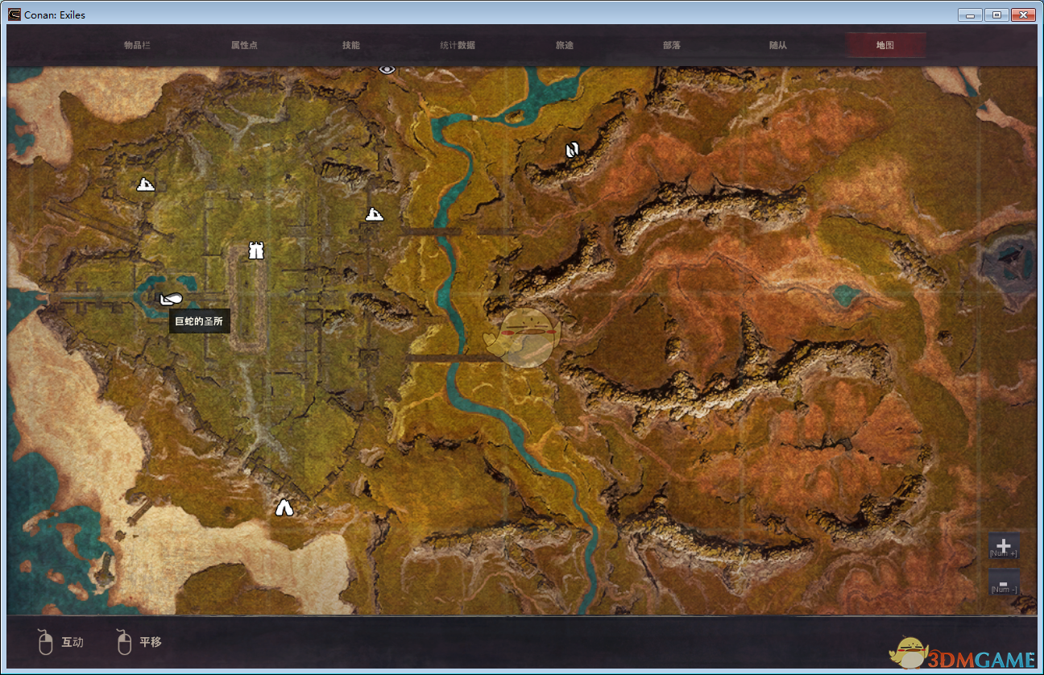Go to the 旅途 journey tab
Screen dimensions: 1044x675
tap(565, 45)
